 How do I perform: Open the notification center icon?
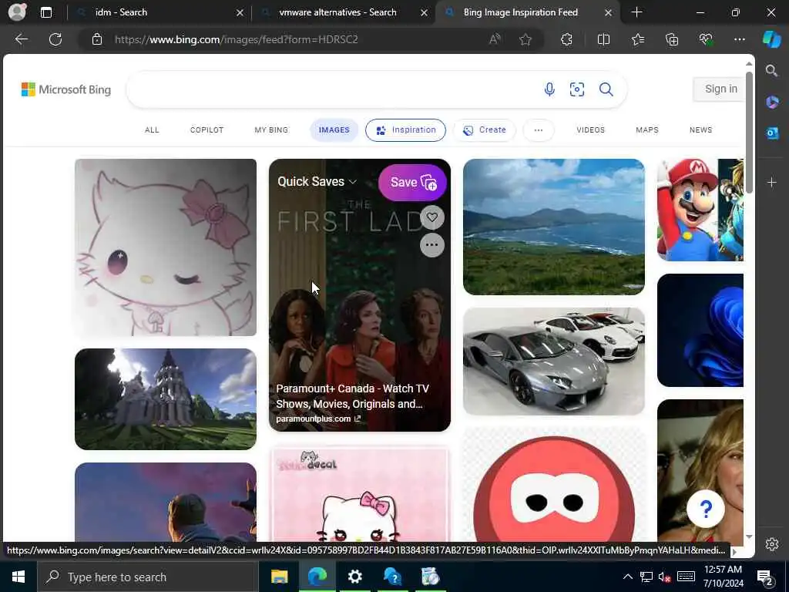coord(765,577)
